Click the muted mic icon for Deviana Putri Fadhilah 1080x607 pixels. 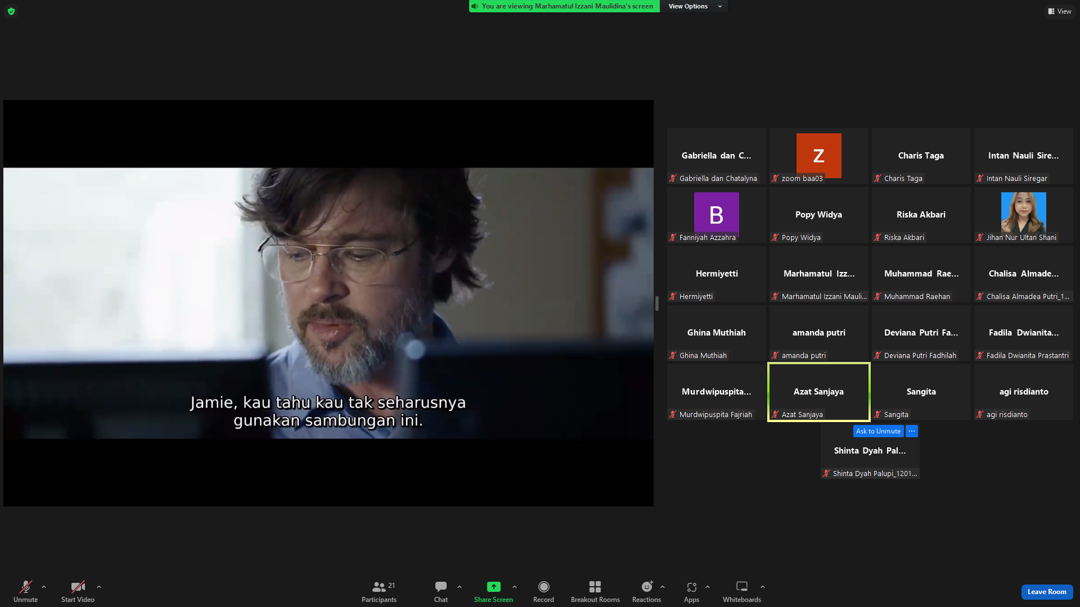point(877,356)
